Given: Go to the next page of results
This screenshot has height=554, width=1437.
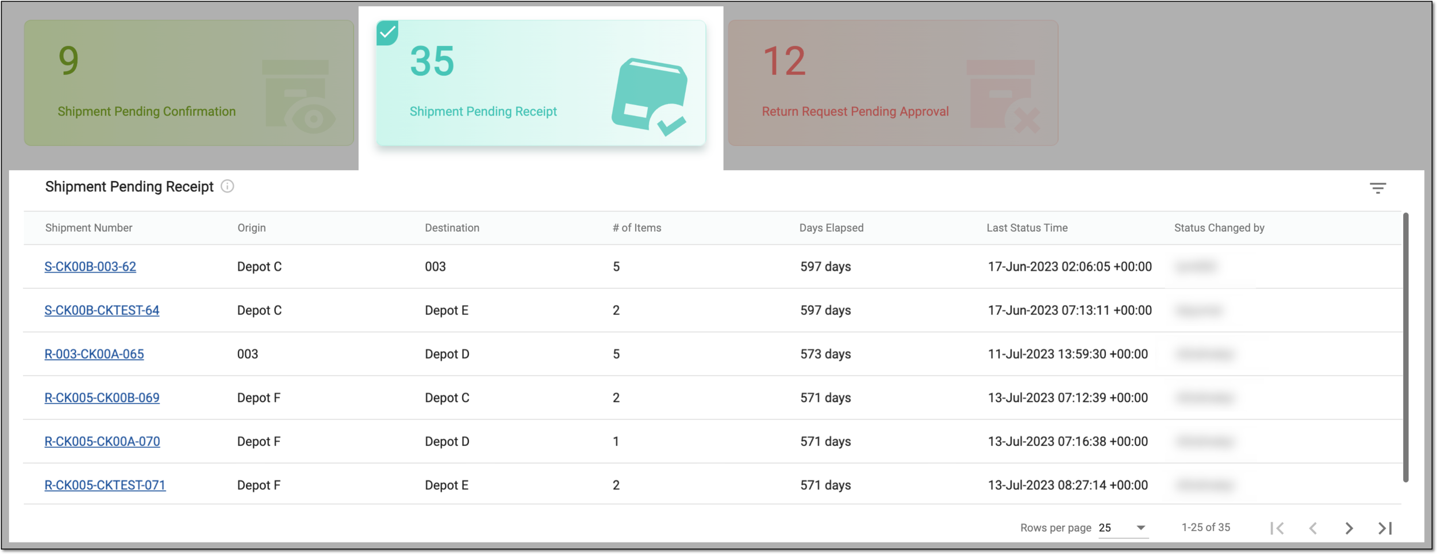Looking at the screenshot, I should coord(1348,528).
